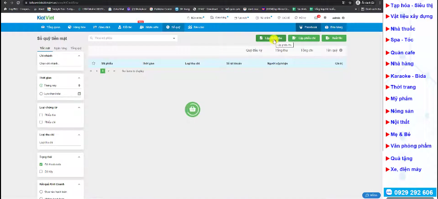The height and width of the screenshot is (199, 438).
Task: Sort by the Người nộp/nhận column
Action: tap(277, 63)
